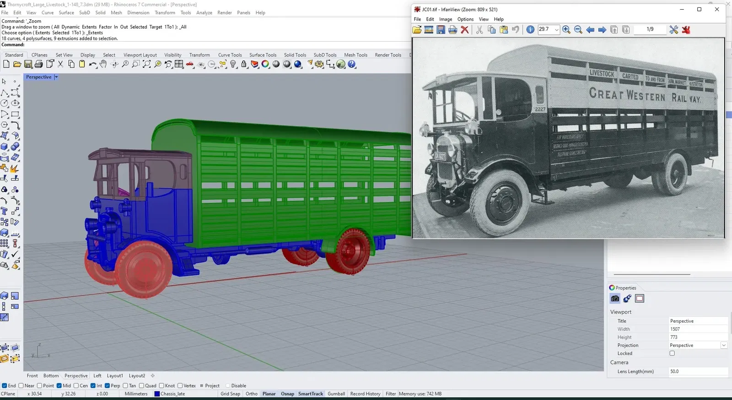This screenshot has width=732, height=400.
Task: Go to next image with right arrow
Action: [602, 30]
